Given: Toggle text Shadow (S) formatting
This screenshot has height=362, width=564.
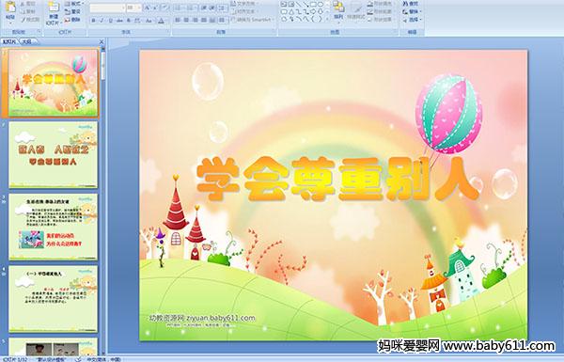Looking at the screenshot, I should click(x=129, y=21).
